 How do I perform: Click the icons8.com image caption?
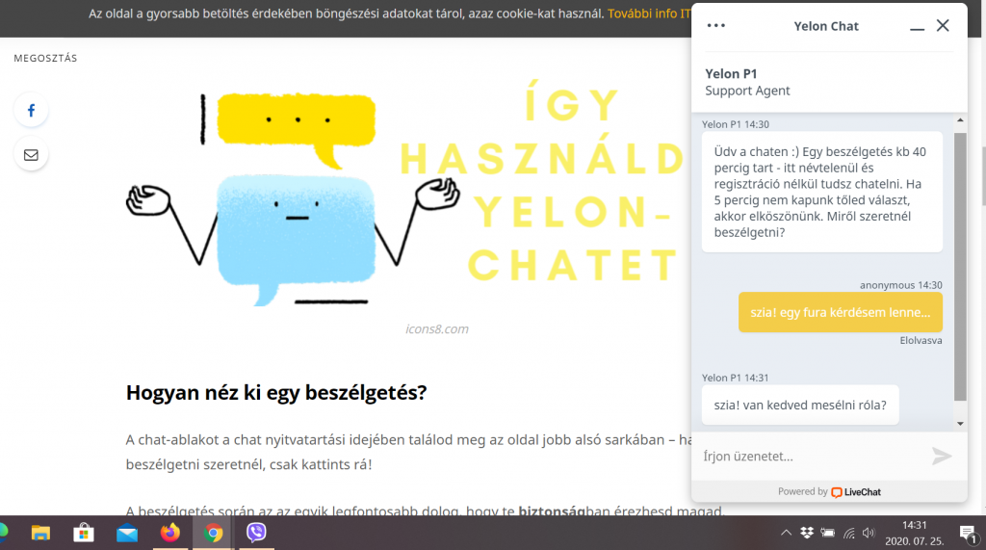[x=437, y=329]
